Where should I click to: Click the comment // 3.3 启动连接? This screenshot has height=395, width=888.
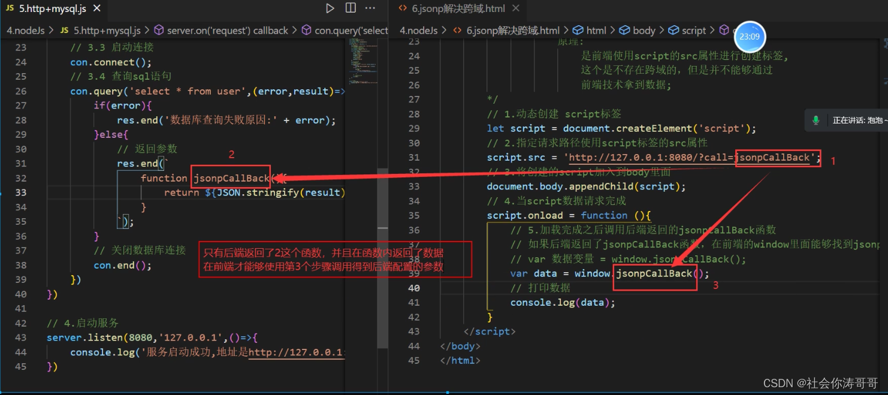[112, 47]
